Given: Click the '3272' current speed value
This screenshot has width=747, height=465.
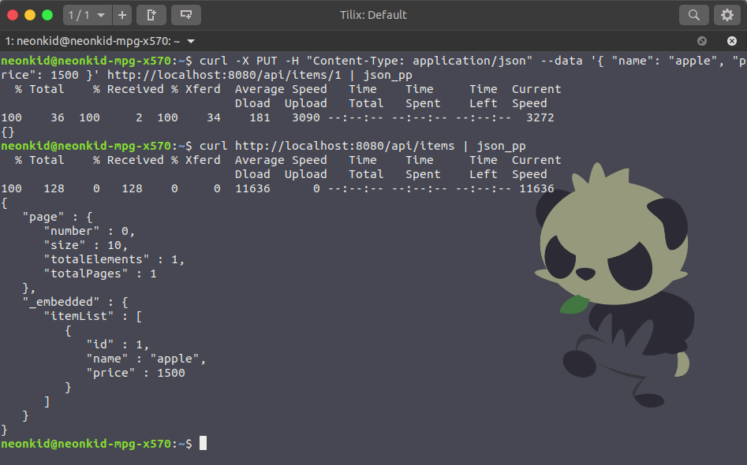Looking at the screenshot, I should click(x=540, y=117).
